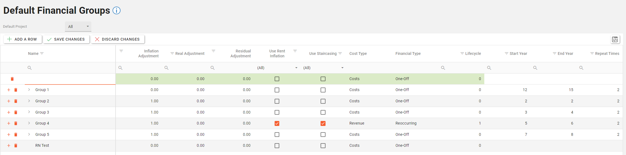This screenshot has width=626, height=155.
Task: Click the top-right code export icon
Action: click(x=615, y=40)
